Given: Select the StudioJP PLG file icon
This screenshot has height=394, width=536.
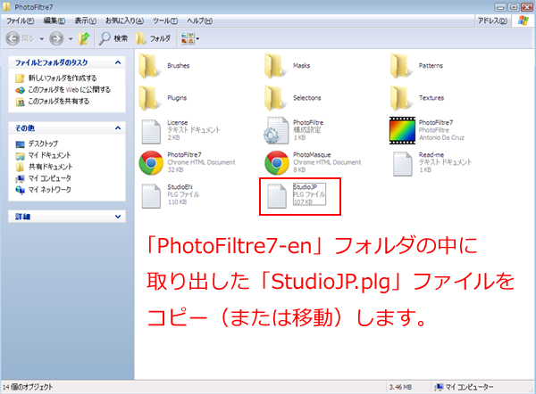Looking at the screenshot, I should 277,196.
